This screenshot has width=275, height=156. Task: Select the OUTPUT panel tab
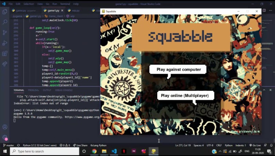tap(47, 90)
